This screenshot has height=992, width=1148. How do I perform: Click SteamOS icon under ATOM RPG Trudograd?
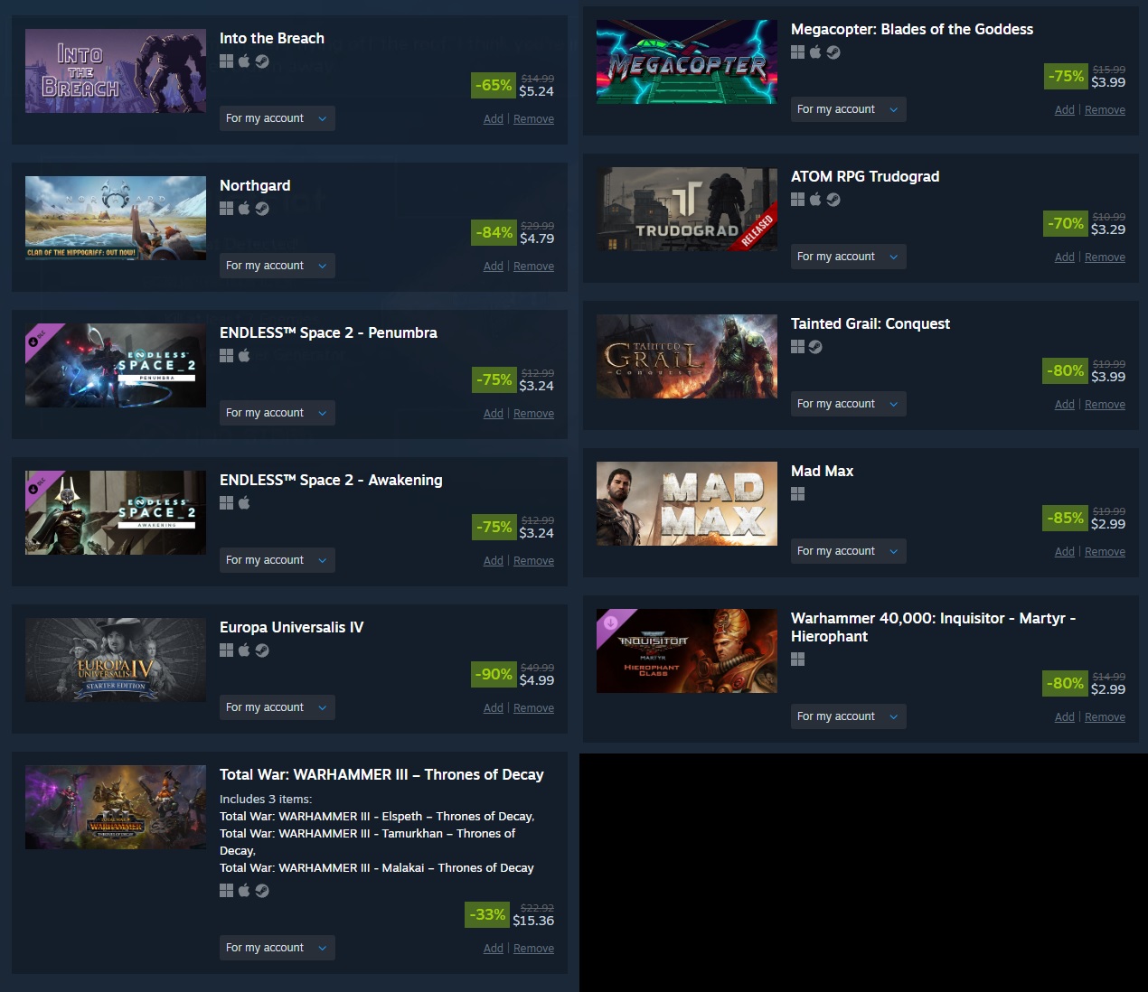(833, 200)
